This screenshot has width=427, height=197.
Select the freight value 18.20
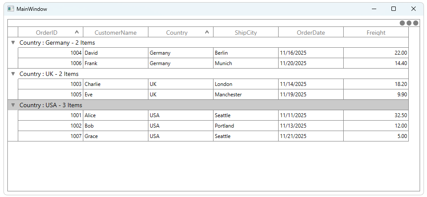(376, 84)
